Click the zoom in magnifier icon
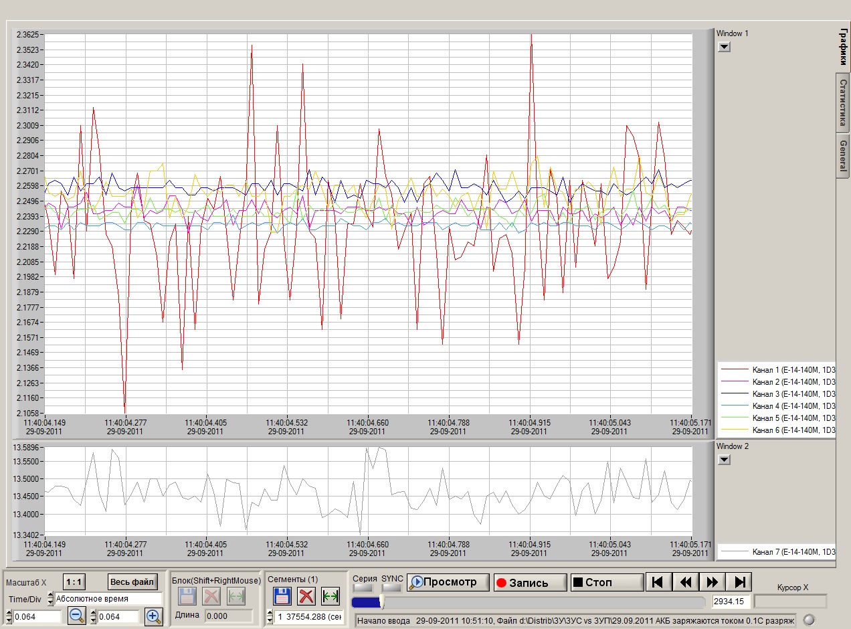 pos(154,616)
